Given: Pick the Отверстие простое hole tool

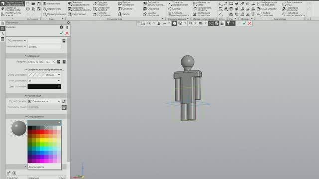Looking at the screenshot, I should pos(101,9).
